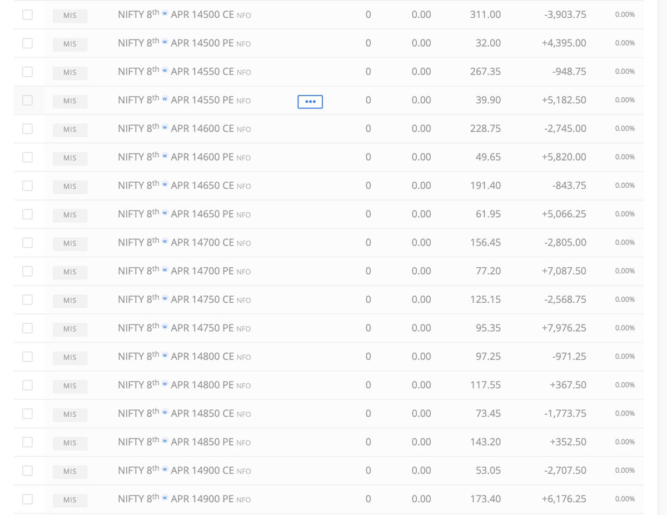
Task: Check the box for NIFTY APR 14600 PE
Action: point(27,157)
